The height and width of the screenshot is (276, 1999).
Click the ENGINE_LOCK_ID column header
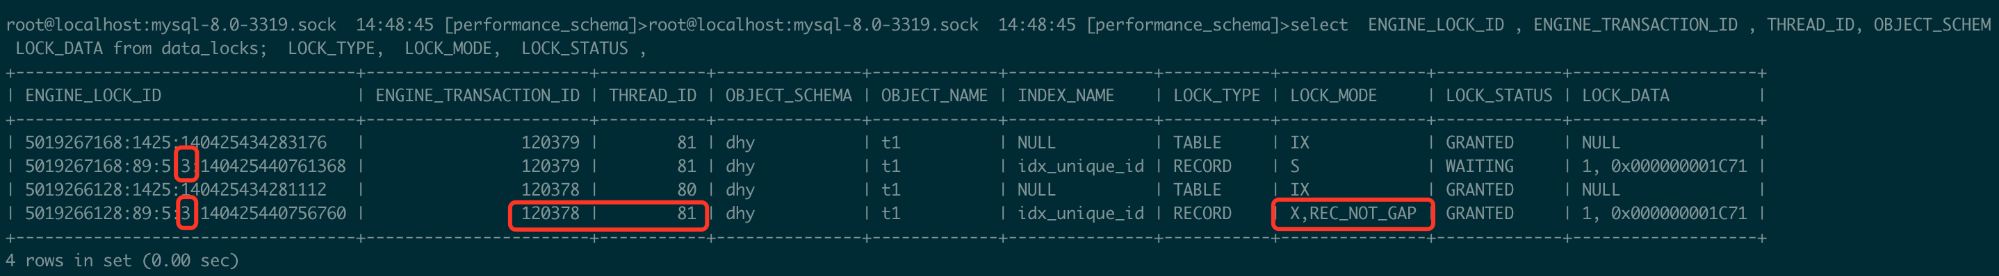click(93, 96)
